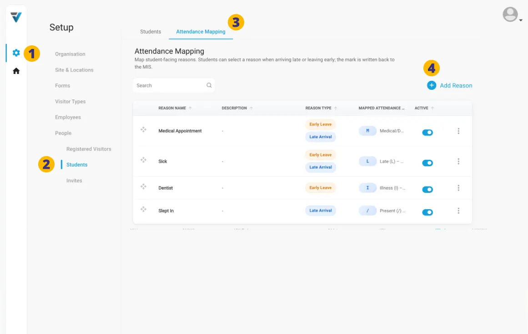The width and height of the screenshot is (528, 334).
Task: Switch to the Students tab
Action: tap(151, 32)
